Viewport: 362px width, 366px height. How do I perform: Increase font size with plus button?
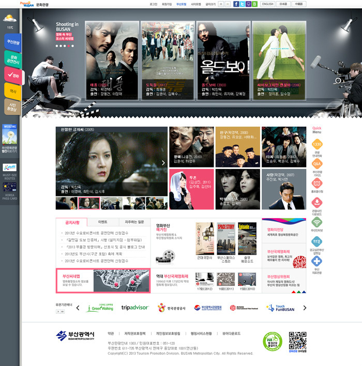[x=221, y=4]
